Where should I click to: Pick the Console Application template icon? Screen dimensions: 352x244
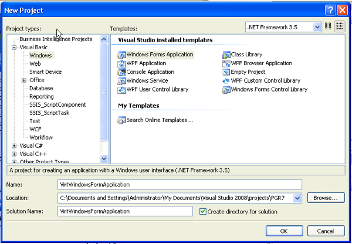[122, 72]
